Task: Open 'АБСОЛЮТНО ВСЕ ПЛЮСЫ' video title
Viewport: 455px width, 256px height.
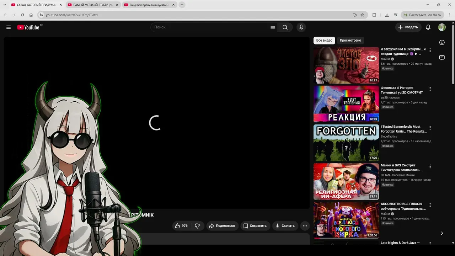Action: (x=403, y=207)
